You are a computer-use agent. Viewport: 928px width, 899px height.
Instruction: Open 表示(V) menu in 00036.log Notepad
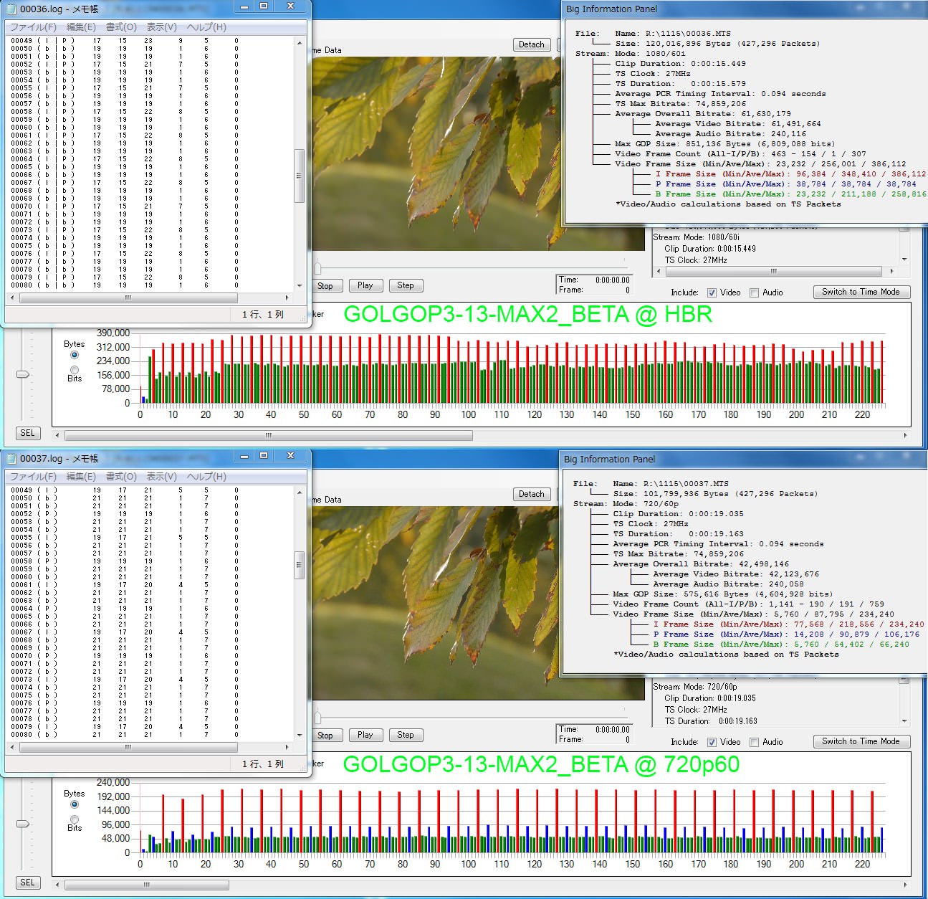tap(161, 27)
